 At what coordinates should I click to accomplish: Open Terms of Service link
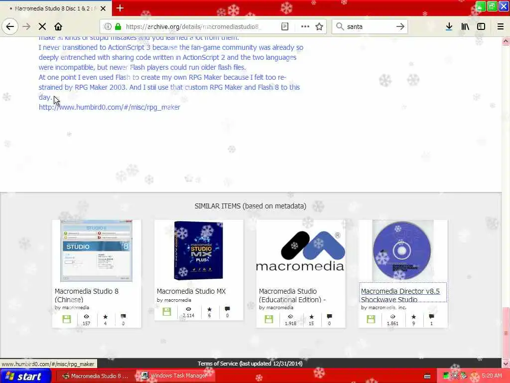(250, 364)
